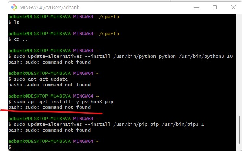Click 'sudo apt-get update' command line

click(x=38, y=79)
